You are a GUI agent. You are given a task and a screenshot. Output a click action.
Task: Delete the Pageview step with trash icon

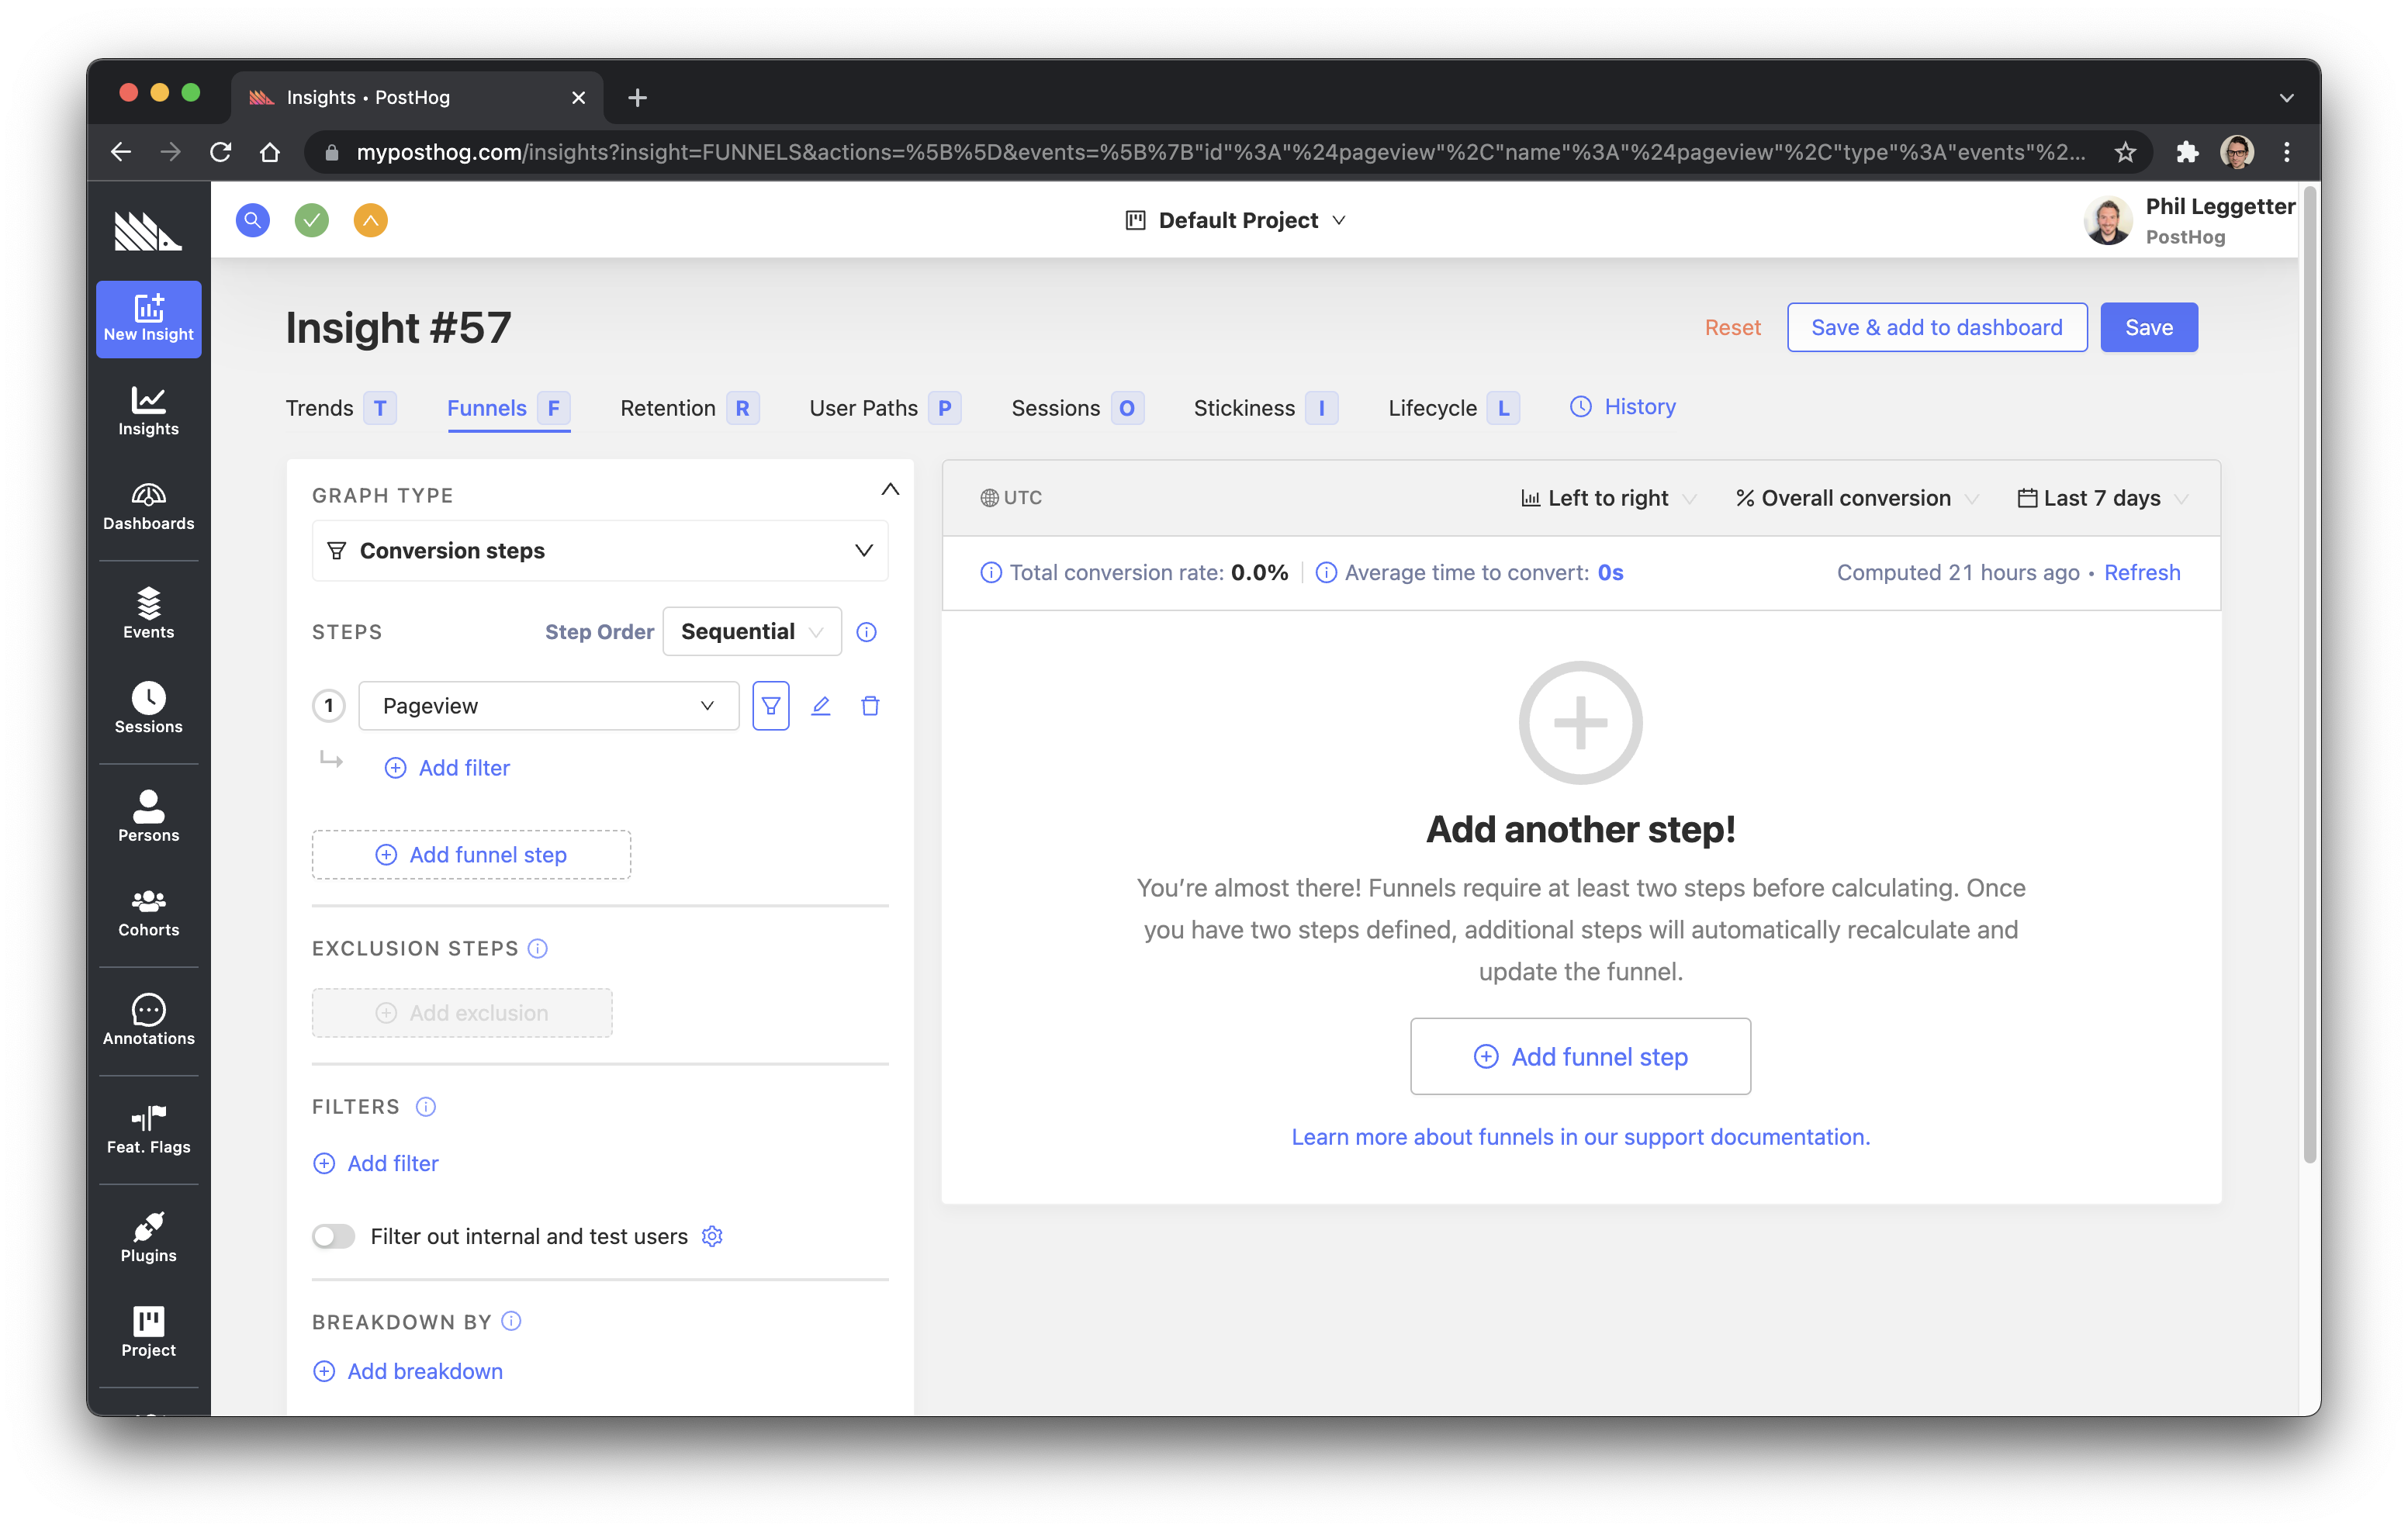coord(871,706)
